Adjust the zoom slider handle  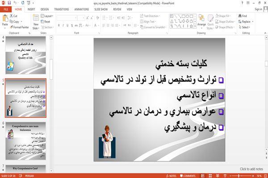239,176
